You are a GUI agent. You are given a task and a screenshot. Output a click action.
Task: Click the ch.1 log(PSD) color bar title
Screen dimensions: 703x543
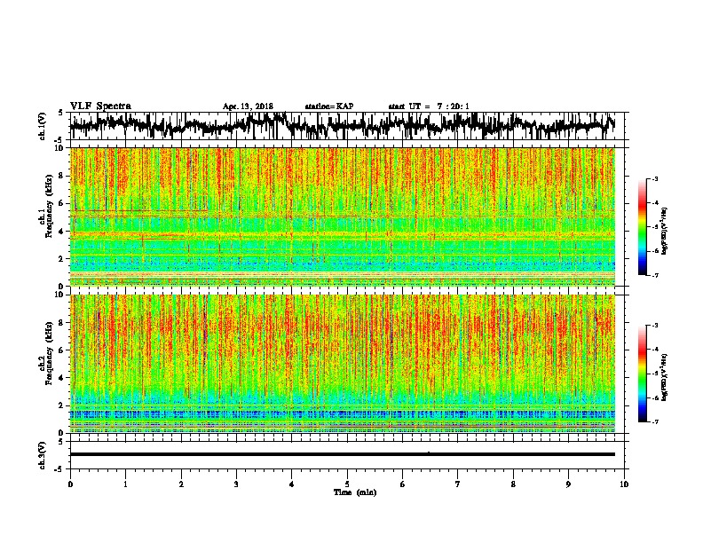(x=665, y=232)
